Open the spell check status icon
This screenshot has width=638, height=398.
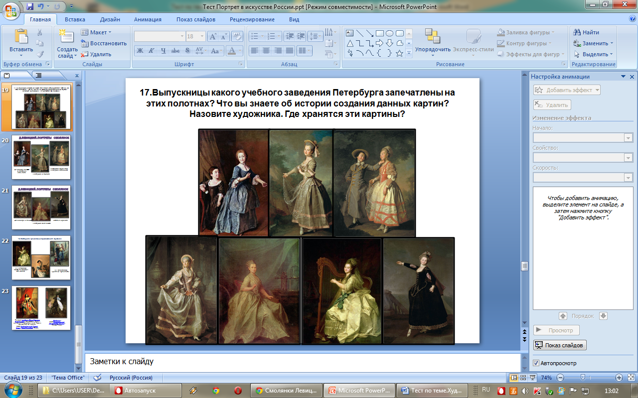pyautogui.click(x=97, y=378)
